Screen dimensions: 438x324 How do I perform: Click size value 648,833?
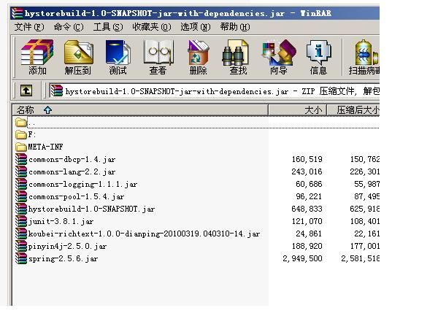click(x=307, y=209)
